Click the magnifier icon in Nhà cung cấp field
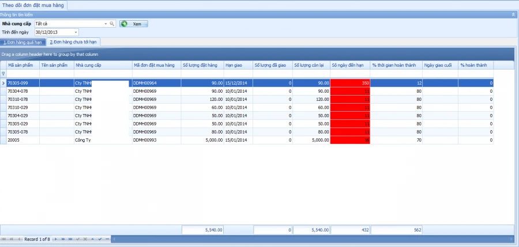This screenshot has height=247, width=519. click(x=112, y=24)
